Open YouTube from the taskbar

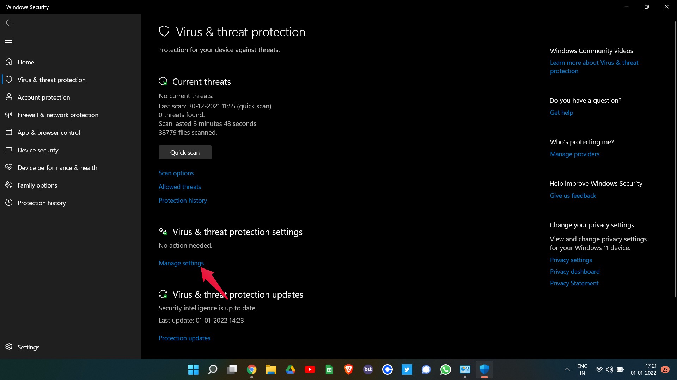310,369
